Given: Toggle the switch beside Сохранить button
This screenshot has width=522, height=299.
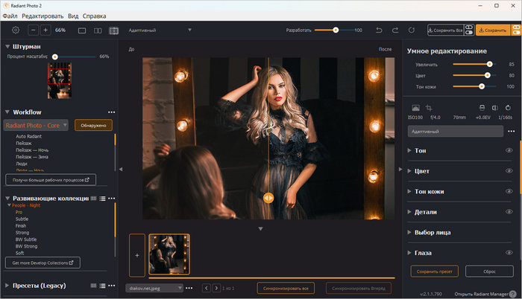Looking at the screenshot, I should pos(515,30).
